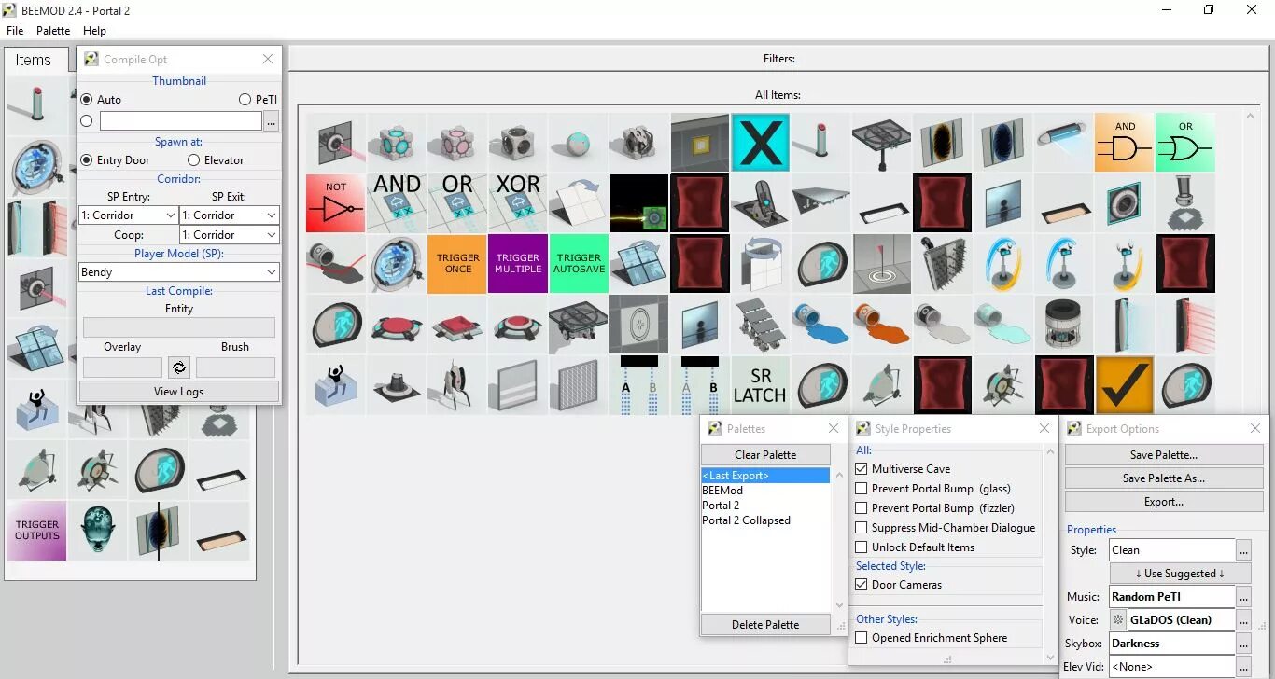The width and height of the screenshot is (1275, 679).
Task: Open the SP Entry corridor dropdown
Action: (129, 215)
